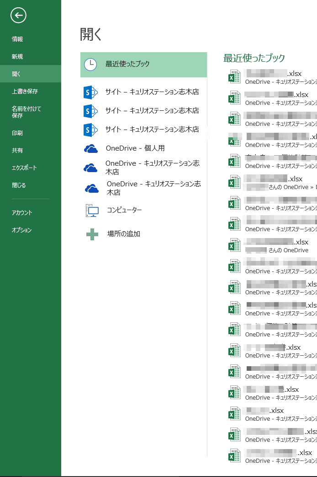
Task: Open recent workbook whose path ends さんの OneDrive
Action: [x=272, y=246]
